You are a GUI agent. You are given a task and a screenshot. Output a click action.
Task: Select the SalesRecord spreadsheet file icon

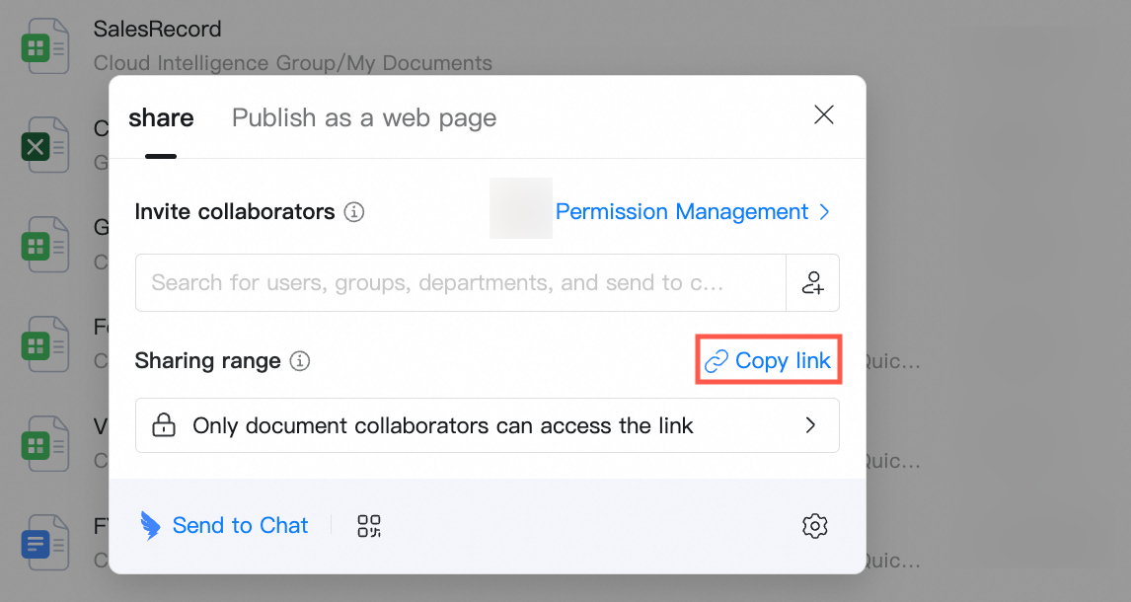coord(44,48)
